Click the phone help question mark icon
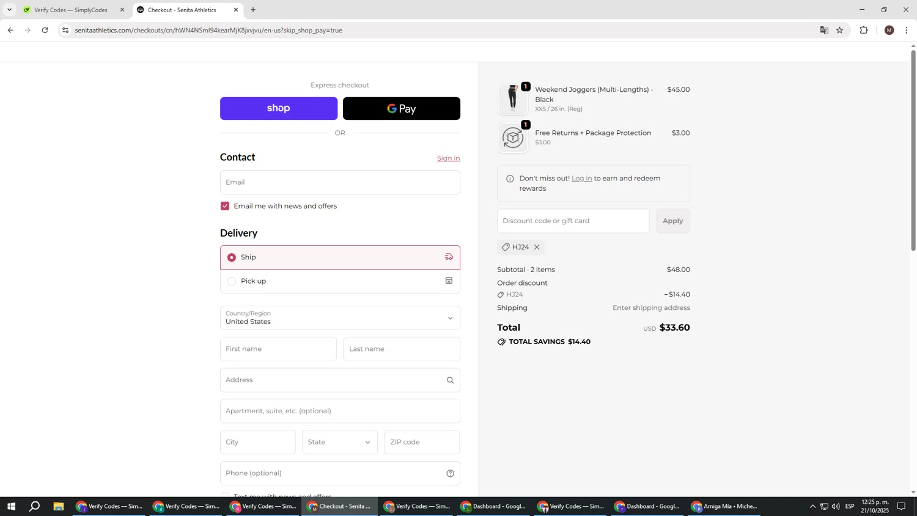This screenshot has width=917, height=516. (x=450, y=473)
